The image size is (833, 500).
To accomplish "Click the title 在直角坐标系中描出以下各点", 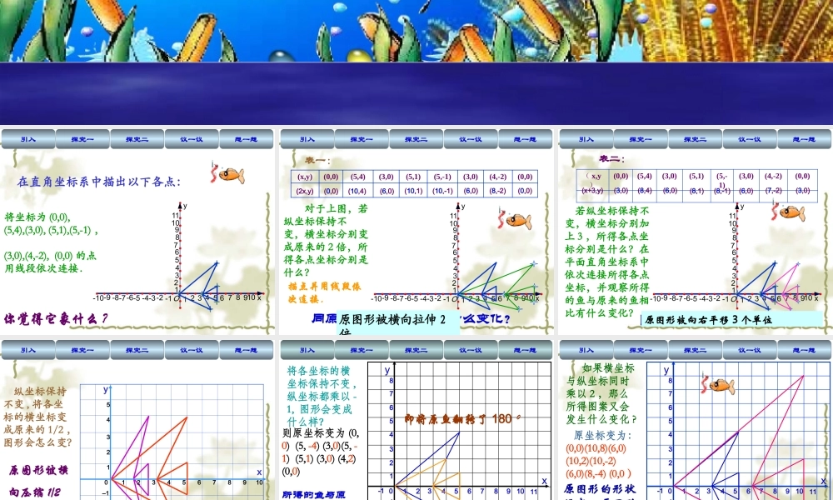I will click(99, 182).
